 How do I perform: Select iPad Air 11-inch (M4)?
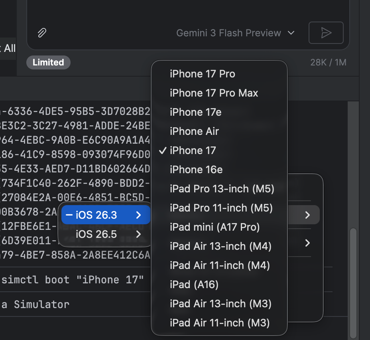tap(219, 265)
